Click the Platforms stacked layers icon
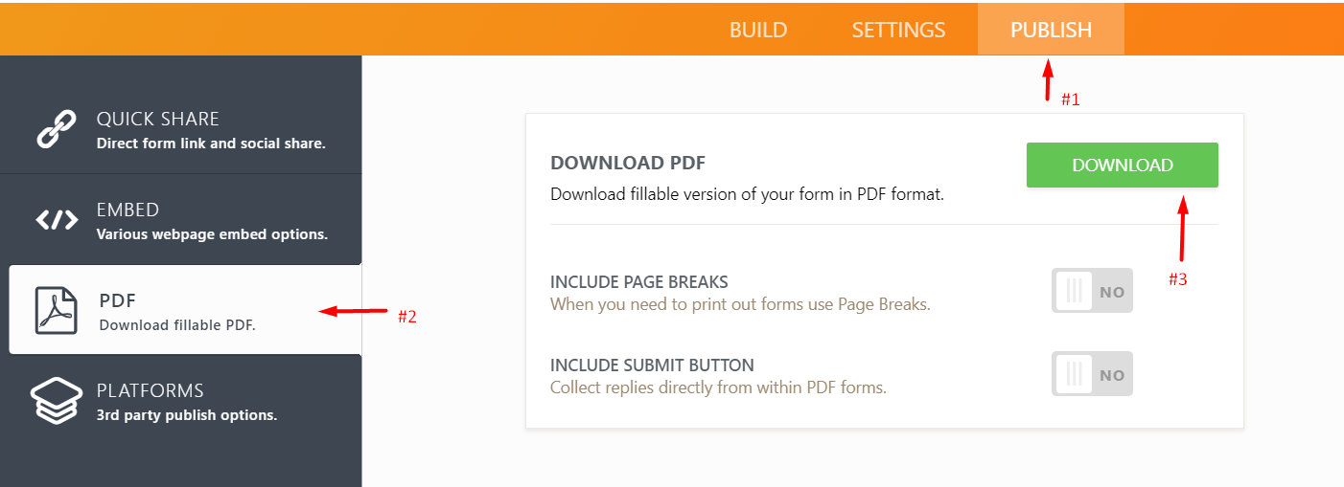1344x487 pixels. click(x=57, y=401)
